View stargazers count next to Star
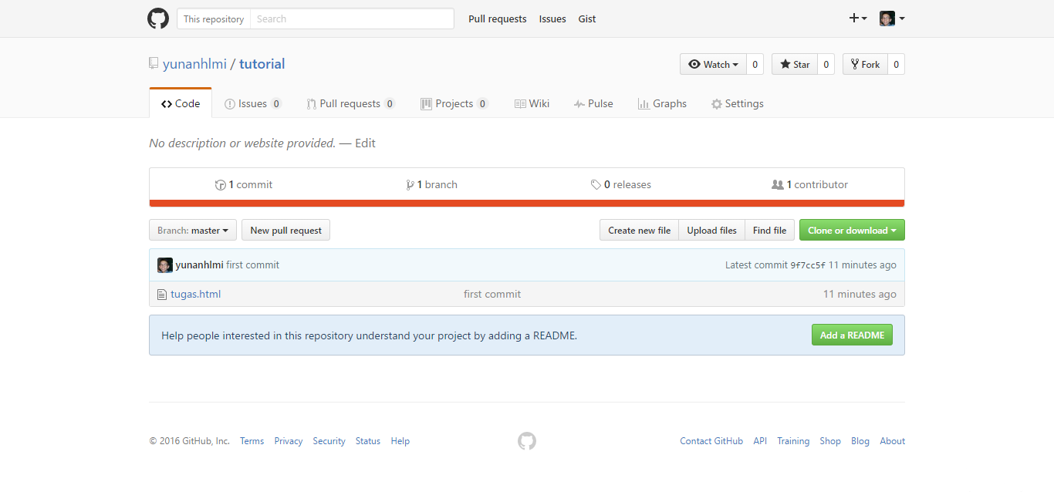This screenshot has width=1054, height=492. [x=826, y=64]
